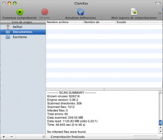The image size is (163, 140).
Task: Click the log scrollbar down arrow
Action: click(x=161, y=132)
